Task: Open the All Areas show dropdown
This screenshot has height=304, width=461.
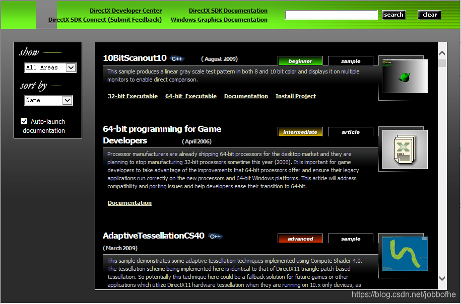Action: tap(50, 67)
